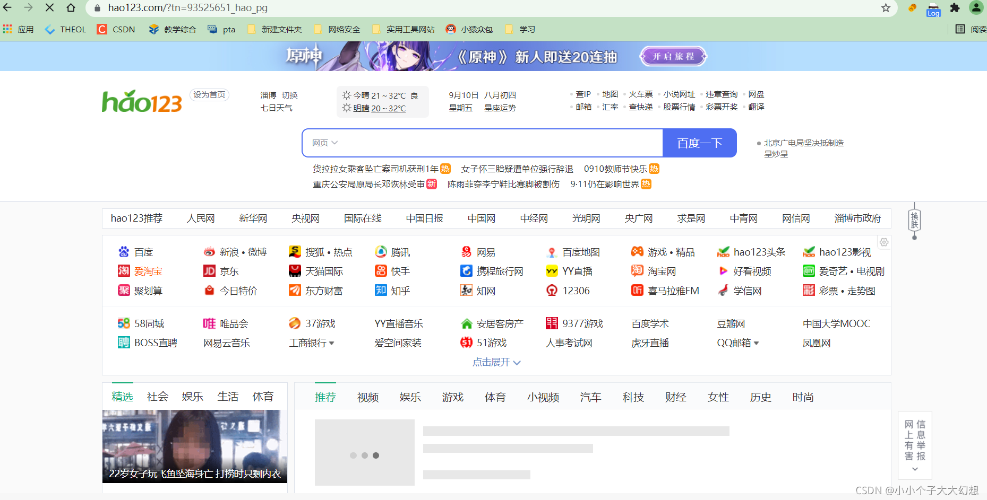The height and width of the screenshot is (500, 987).
Task: Open headline 0910教师节快乐
Action: coord(616,169)
